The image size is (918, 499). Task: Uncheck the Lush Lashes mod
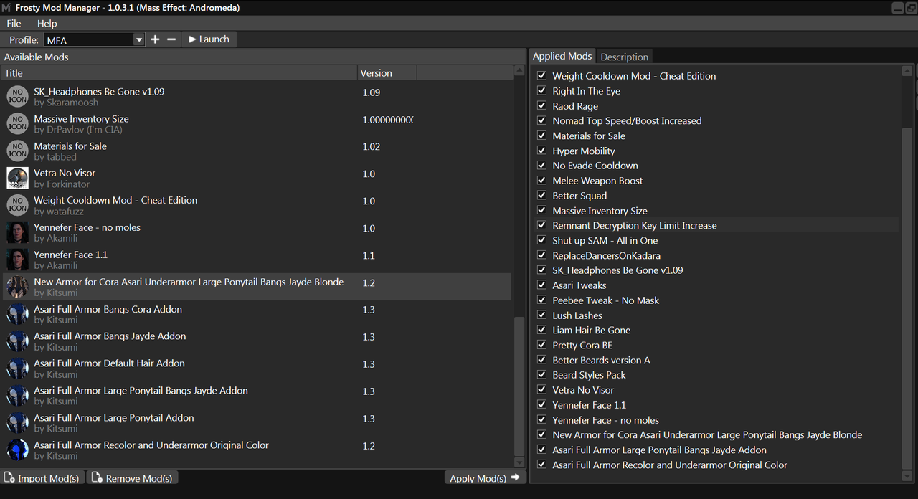pos(541,315)
